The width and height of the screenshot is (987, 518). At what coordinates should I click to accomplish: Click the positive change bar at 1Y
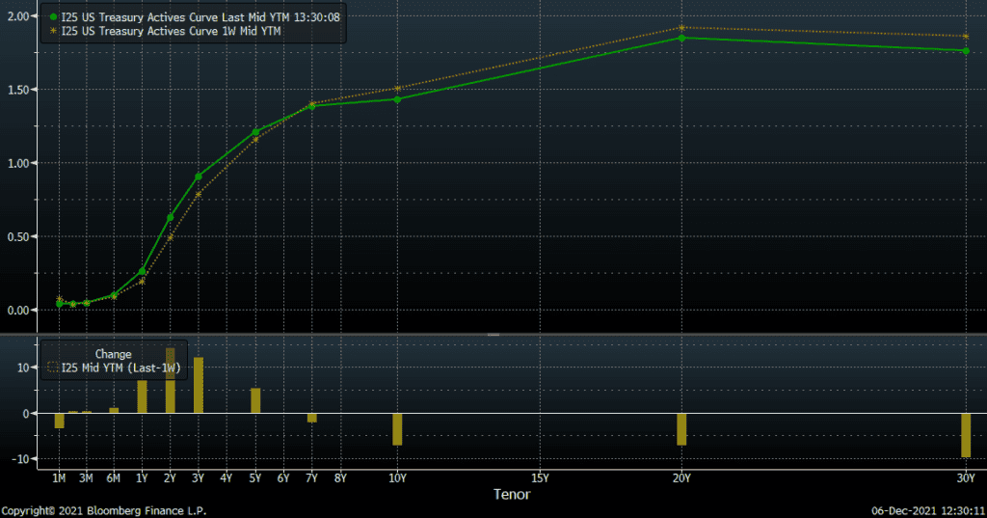point(142,397)
